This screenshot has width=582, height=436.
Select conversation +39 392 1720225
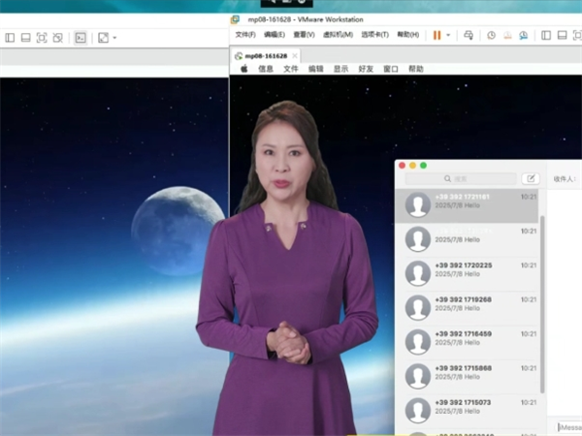(x=468, y=273)
